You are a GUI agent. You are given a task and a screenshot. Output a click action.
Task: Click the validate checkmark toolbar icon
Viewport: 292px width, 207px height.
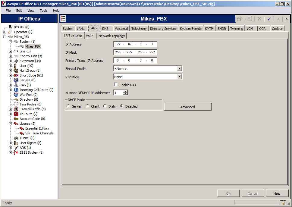click(269, 19)
